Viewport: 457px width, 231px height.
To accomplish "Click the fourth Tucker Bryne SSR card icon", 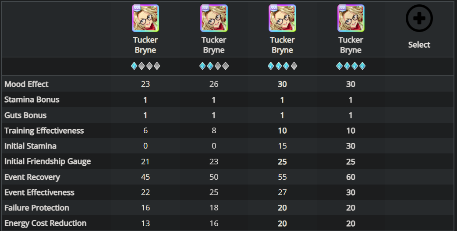I will tap(351, 18).
